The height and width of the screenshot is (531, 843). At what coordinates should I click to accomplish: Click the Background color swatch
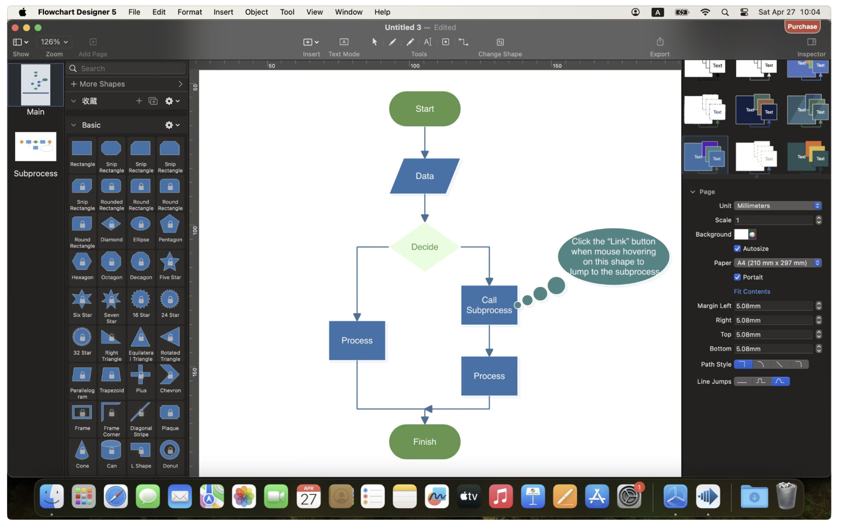[742, 234]
